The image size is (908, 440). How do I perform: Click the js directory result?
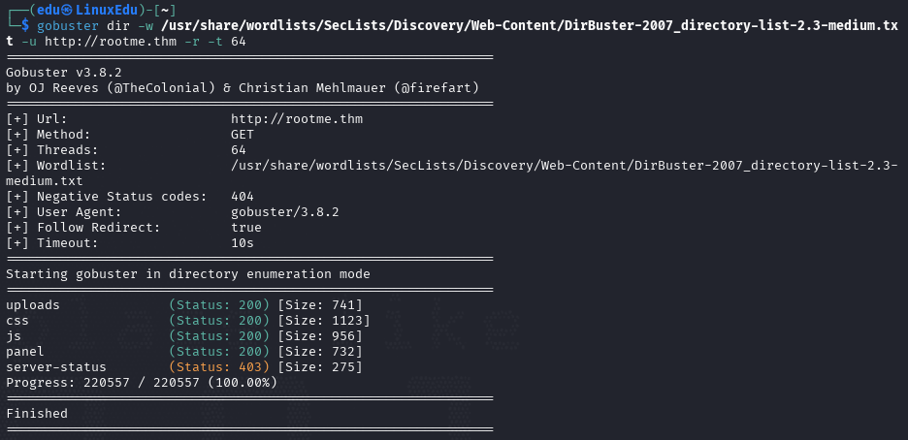(x=14, y=336)
